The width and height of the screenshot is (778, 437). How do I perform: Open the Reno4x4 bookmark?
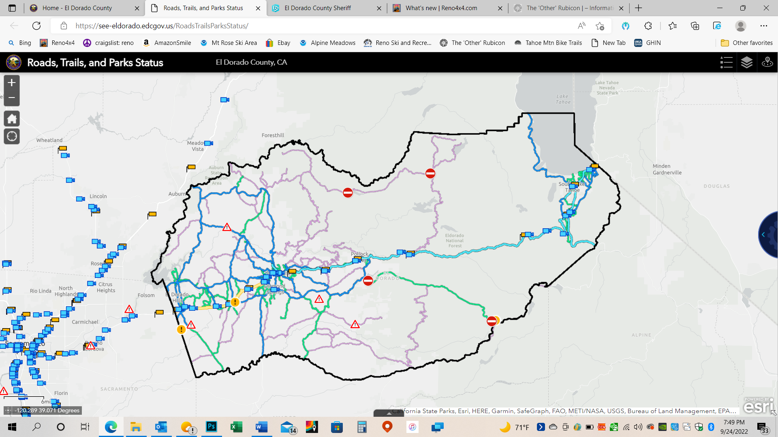click(x=57, y=43)
